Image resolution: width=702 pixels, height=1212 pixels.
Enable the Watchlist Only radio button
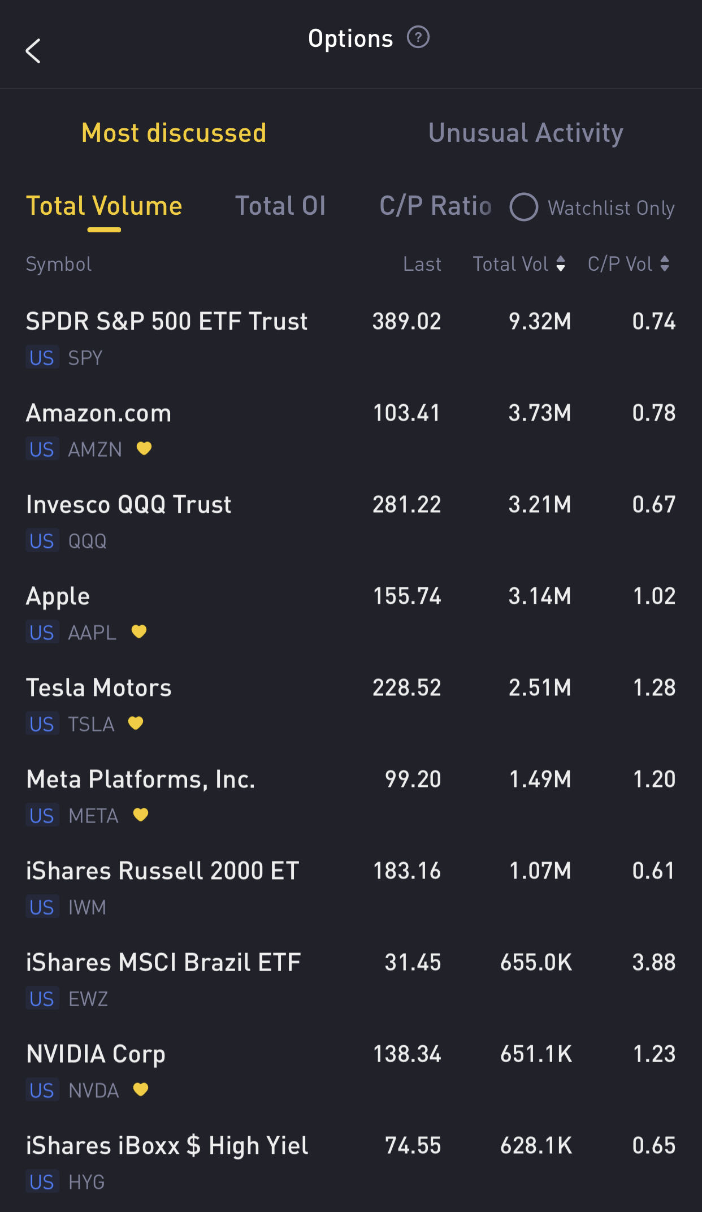coord(523,207)
